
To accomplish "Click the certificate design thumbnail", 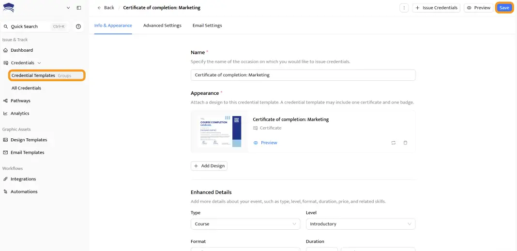I will (220, 131).
